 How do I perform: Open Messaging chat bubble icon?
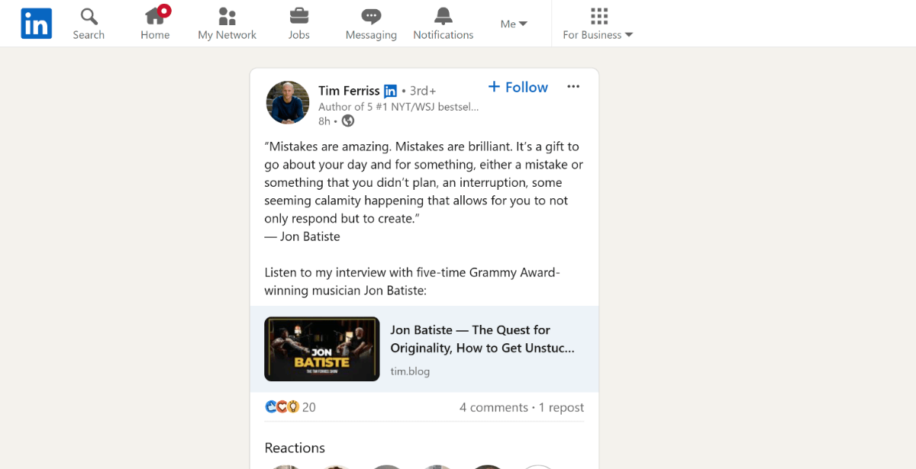(x=371, y=16)
